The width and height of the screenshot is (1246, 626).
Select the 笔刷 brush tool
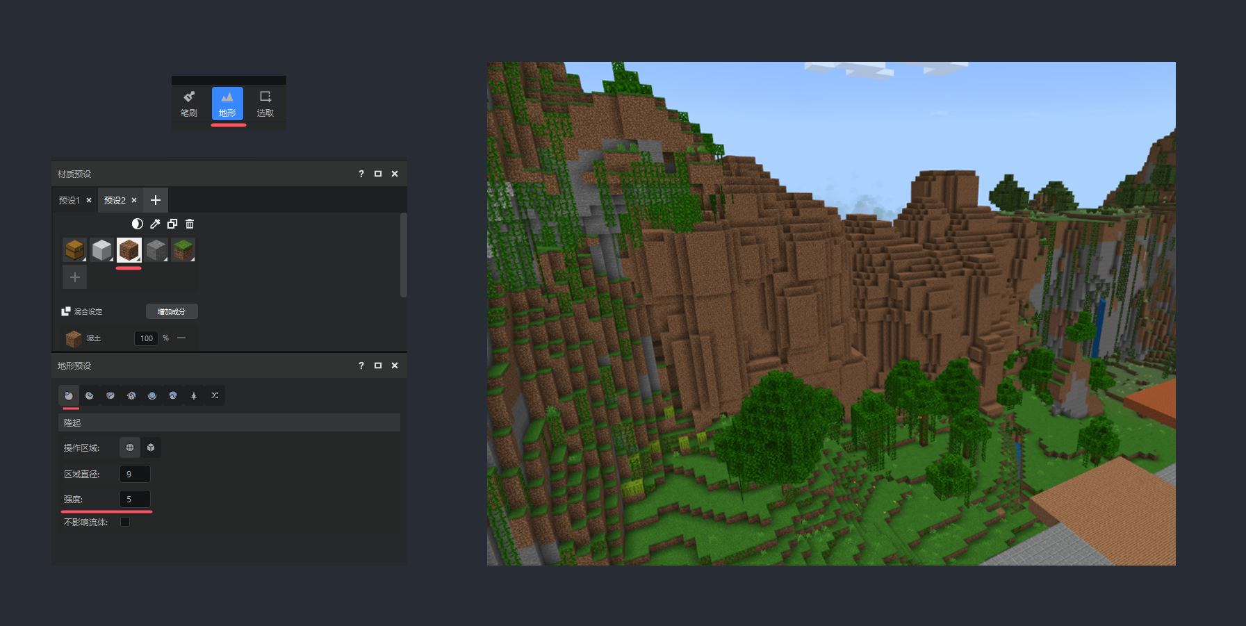[189, 104]
